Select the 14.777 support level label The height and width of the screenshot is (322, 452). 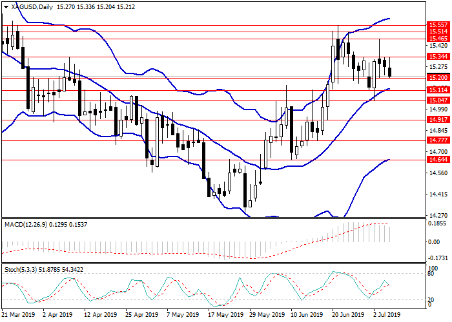coord(438,140)
